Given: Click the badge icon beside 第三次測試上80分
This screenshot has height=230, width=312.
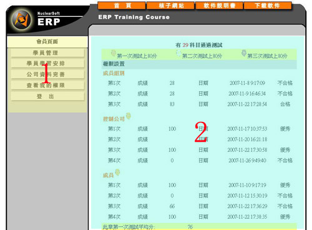Looking at the screenshot, I should [x=244, y=53].
